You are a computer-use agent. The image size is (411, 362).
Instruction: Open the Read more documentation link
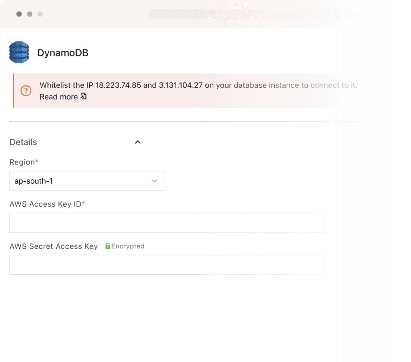click(x=58, y=97)
